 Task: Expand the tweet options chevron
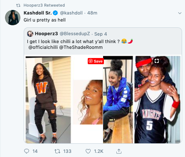coord(180,13)
